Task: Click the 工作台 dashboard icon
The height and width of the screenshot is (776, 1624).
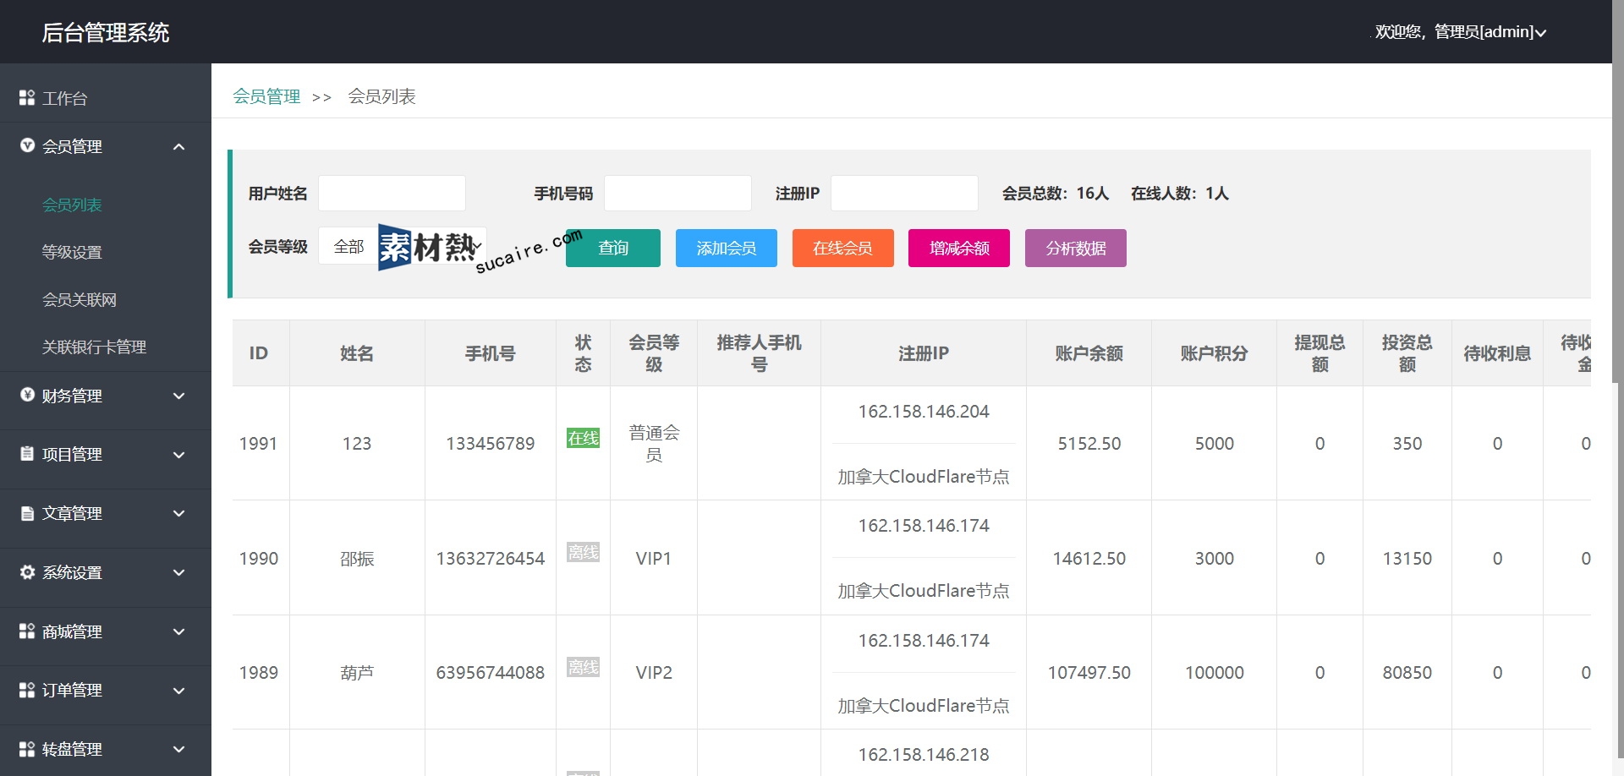Action: [27, 98]
